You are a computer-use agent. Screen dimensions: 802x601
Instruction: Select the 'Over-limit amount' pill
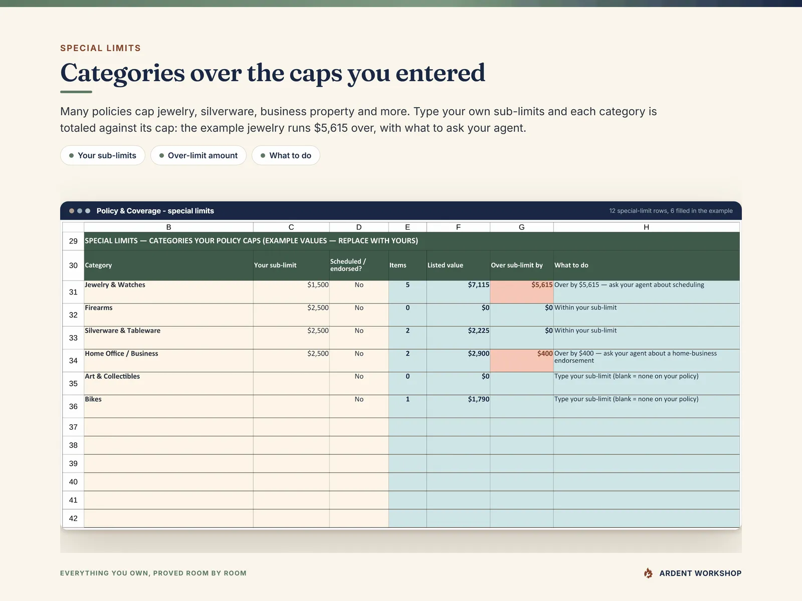[x=198, y=155]
